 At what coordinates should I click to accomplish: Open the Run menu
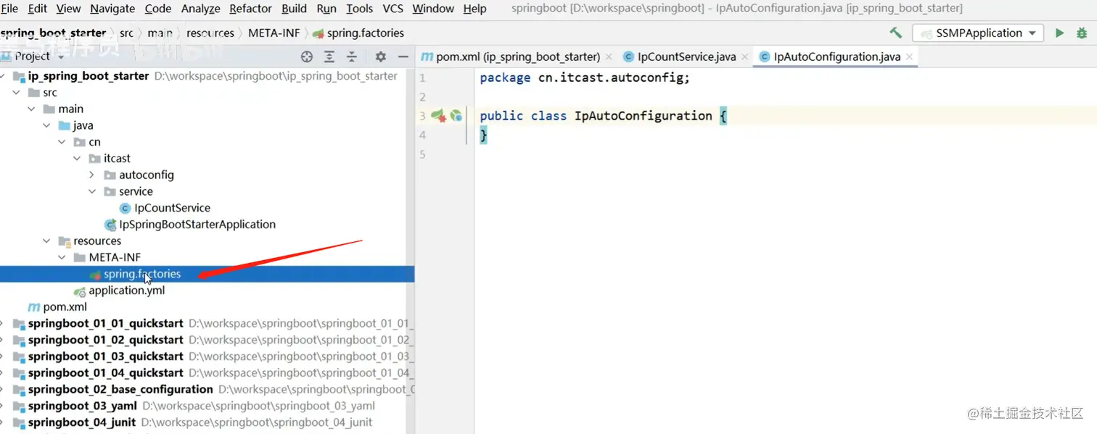326,9
